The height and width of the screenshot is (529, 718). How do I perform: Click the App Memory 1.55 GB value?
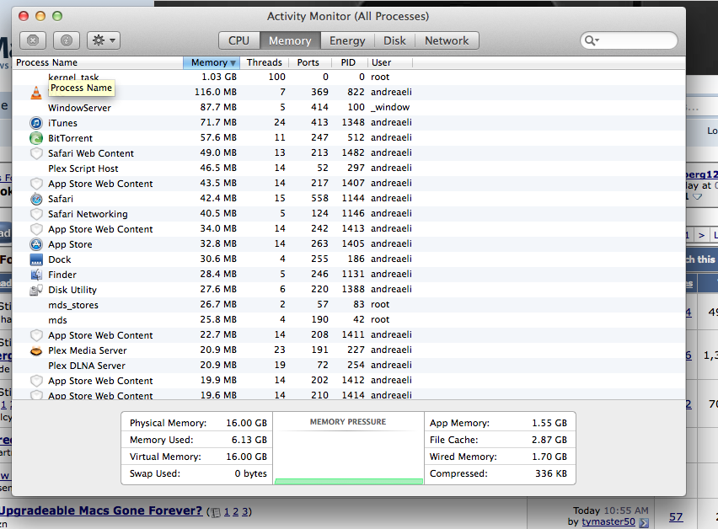(549, 423)
